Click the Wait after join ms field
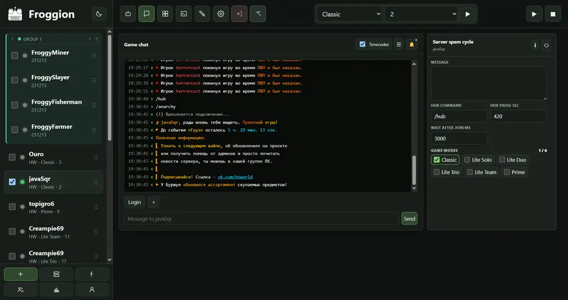This screenshot has height=300, width=568. tap(459, 138)
